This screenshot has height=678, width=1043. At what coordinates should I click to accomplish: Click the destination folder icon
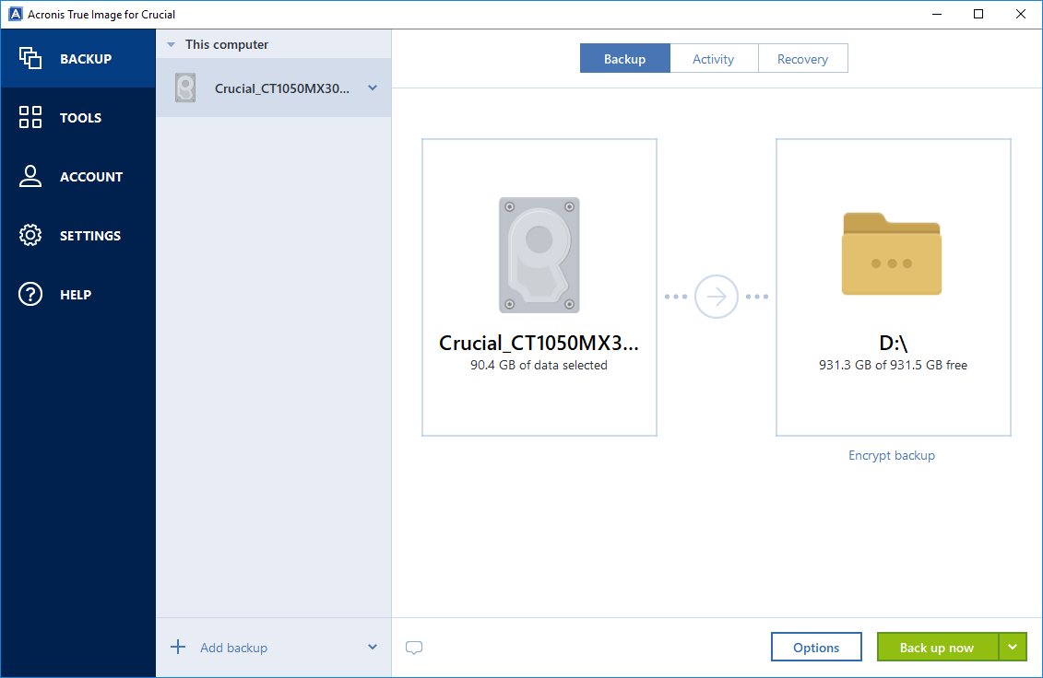(x=892, y=254)
